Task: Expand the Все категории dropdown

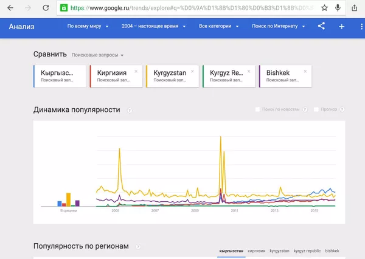Action: (x=217, y=27)
